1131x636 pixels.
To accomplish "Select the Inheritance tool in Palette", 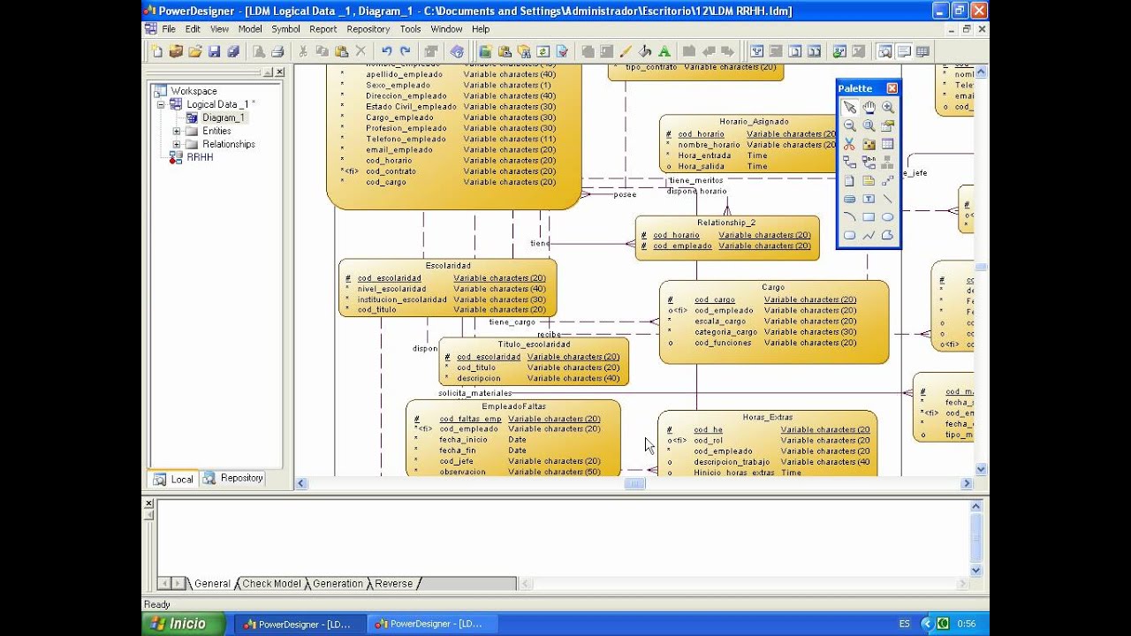I will (888, 163).
